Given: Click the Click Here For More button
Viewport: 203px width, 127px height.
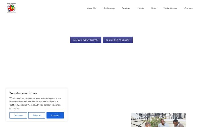Looking at the screenshot, I should point(118,40).
